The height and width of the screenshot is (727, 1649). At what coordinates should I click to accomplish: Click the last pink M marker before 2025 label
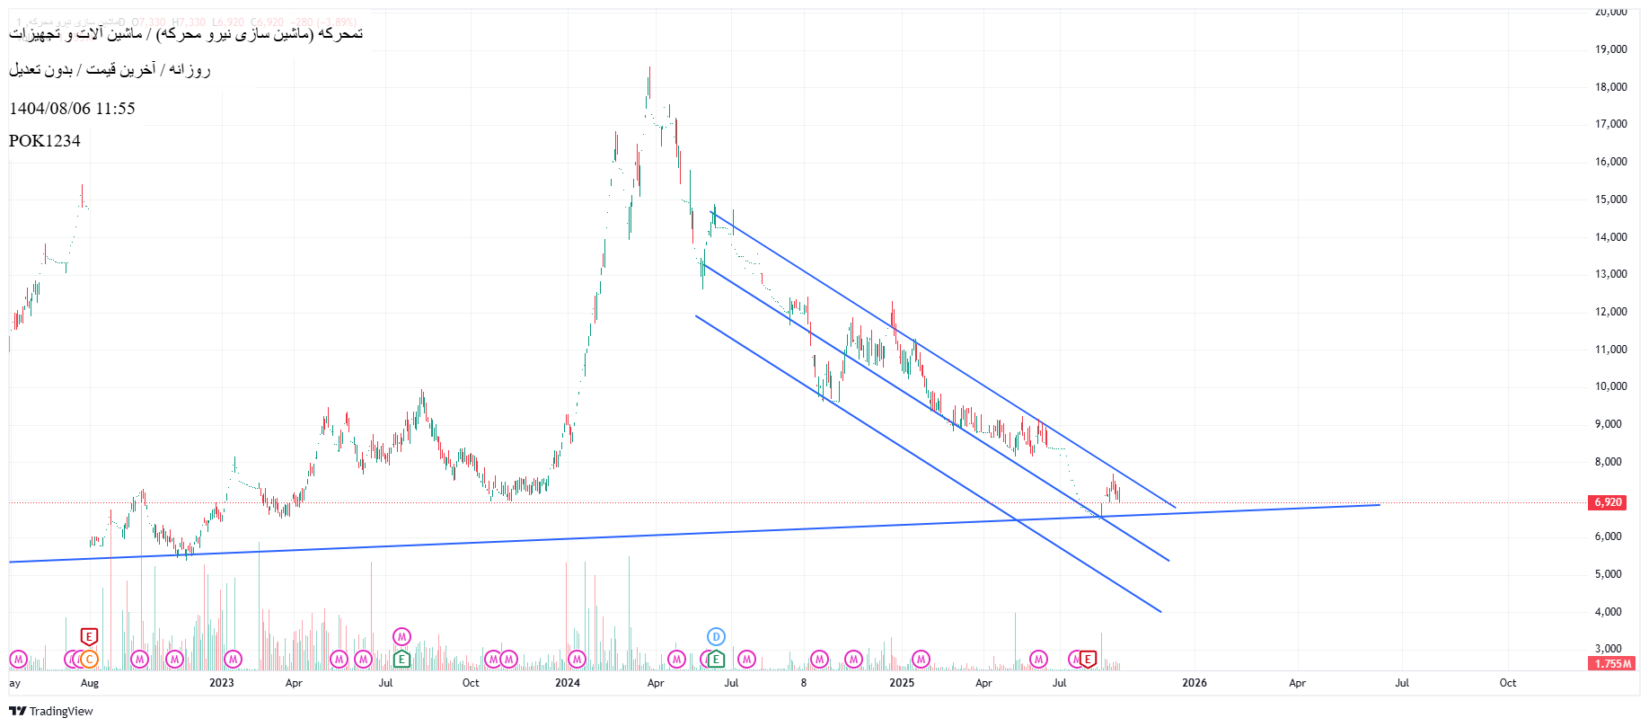(853, 660)
